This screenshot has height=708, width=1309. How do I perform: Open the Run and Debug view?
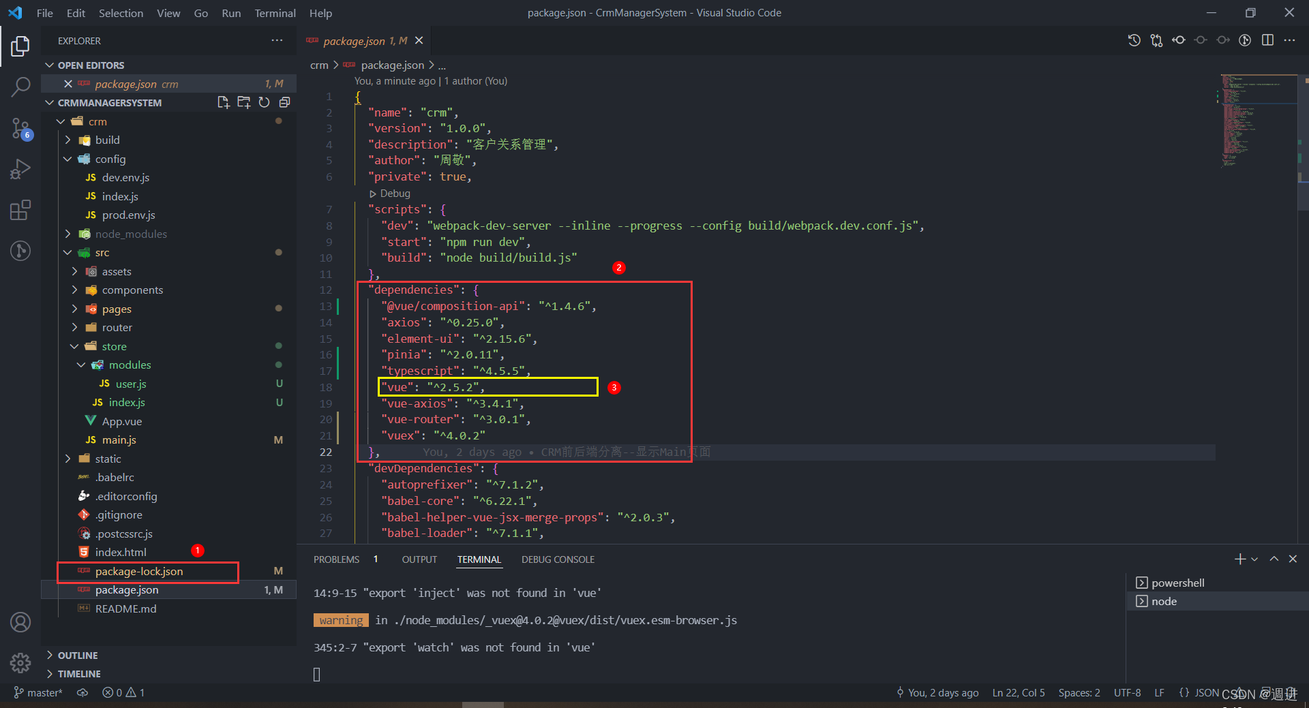click(20, 168)
